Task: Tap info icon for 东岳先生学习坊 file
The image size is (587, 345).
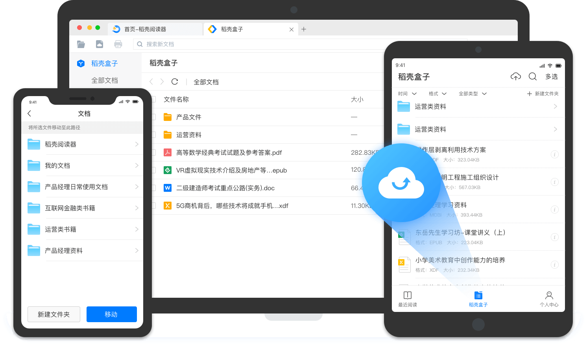Action: pos(555,237)
